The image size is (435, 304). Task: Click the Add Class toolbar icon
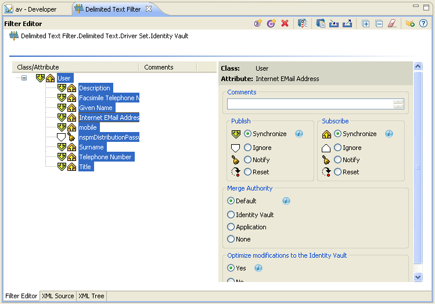click(x=271, y=24)
